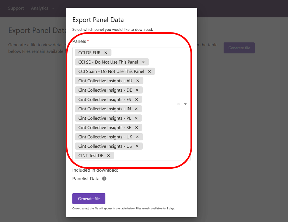
Task: Remove Cint Collective Insights - AU panel
Action: [x=138, y=81]
